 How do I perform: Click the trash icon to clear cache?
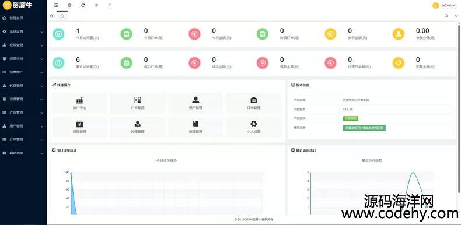pos(96,5)
